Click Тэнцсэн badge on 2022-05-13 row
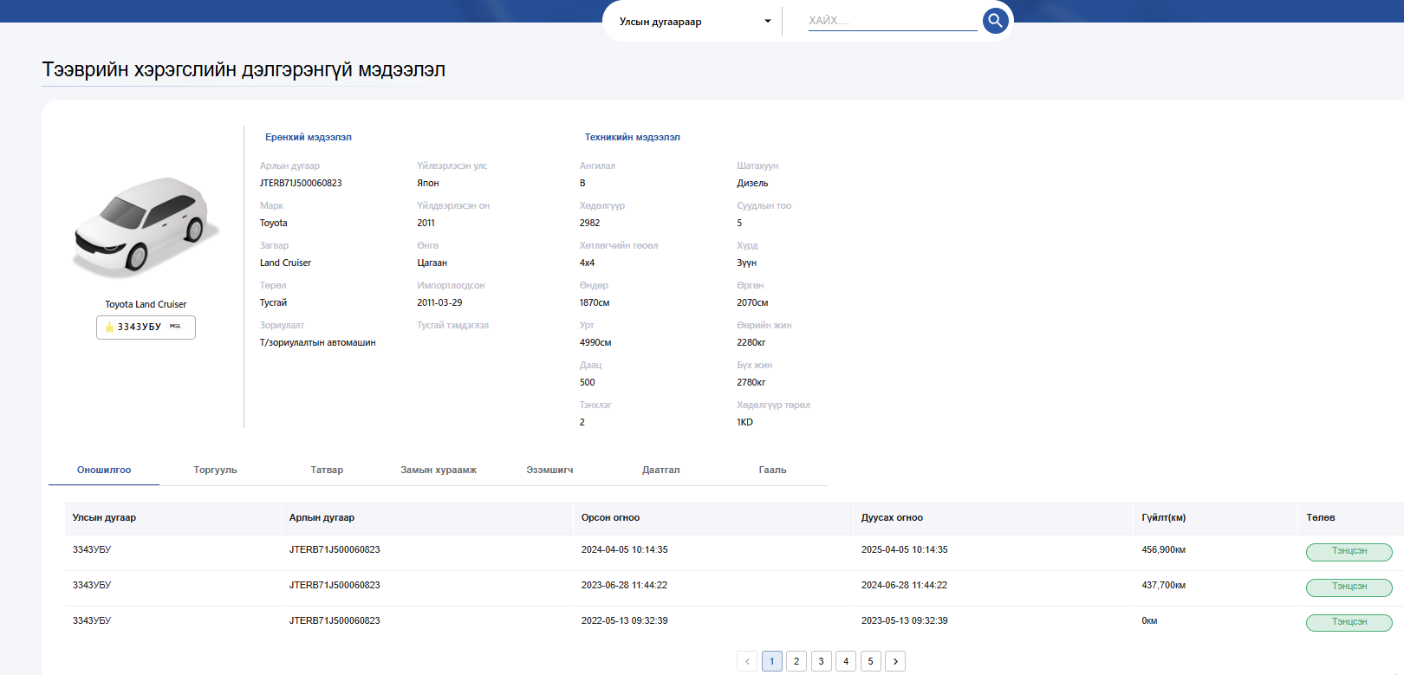1404x675 pixels. [x=1349, y=622]
